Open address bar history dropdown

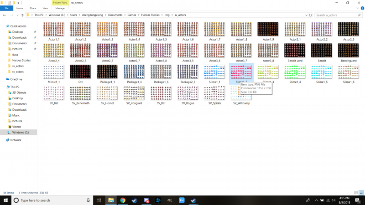pyautogui.click(x=306, y=15)
